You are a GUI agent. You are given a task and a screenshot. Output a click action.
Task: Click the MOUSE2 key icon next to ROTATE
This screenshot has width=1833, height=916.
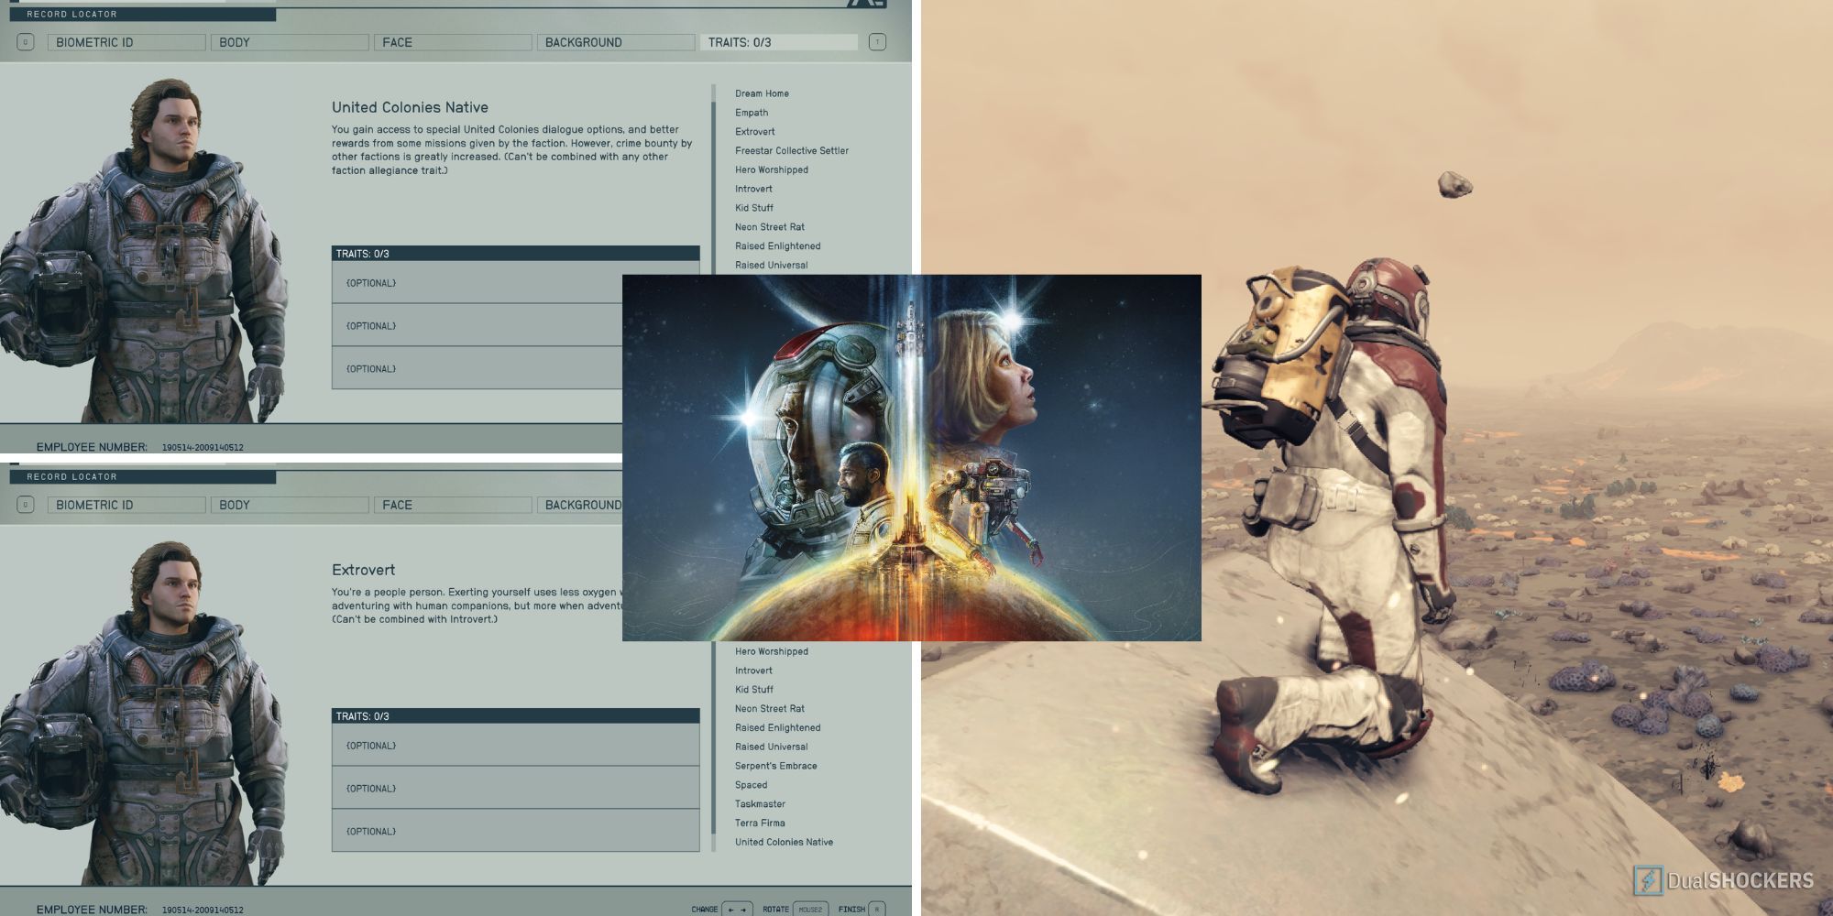[810, 909]
